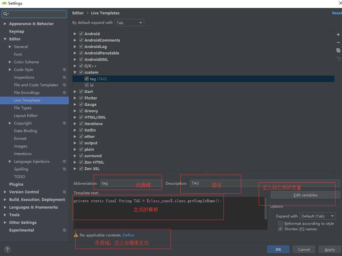This screenshot has width=342, height=256.
Task: Click the config icon beside Code Style
Action: coord(64,69)
